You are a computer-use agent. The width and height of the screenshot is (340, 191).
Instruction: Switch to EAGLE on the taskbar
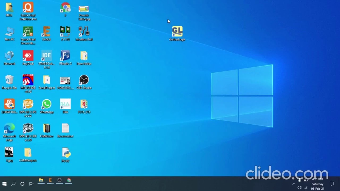point(50,180)
